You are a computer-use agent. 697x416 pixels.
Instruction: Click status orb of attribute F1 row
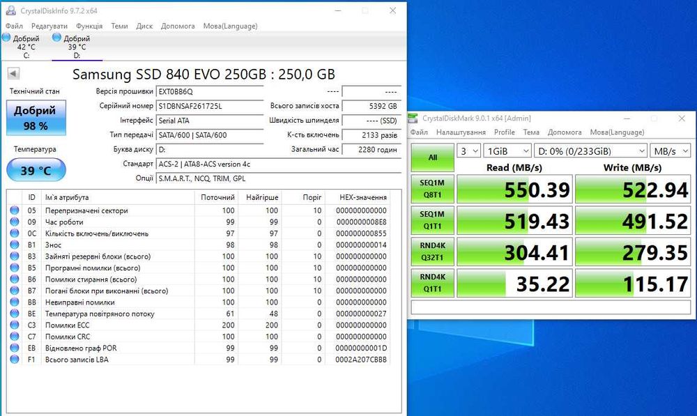click(x=14, y=359)
